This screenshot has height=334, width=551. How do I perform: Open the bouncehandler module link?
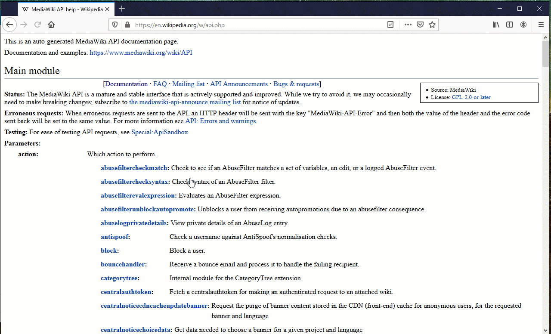pyautogui.click(x=123, y=264)
